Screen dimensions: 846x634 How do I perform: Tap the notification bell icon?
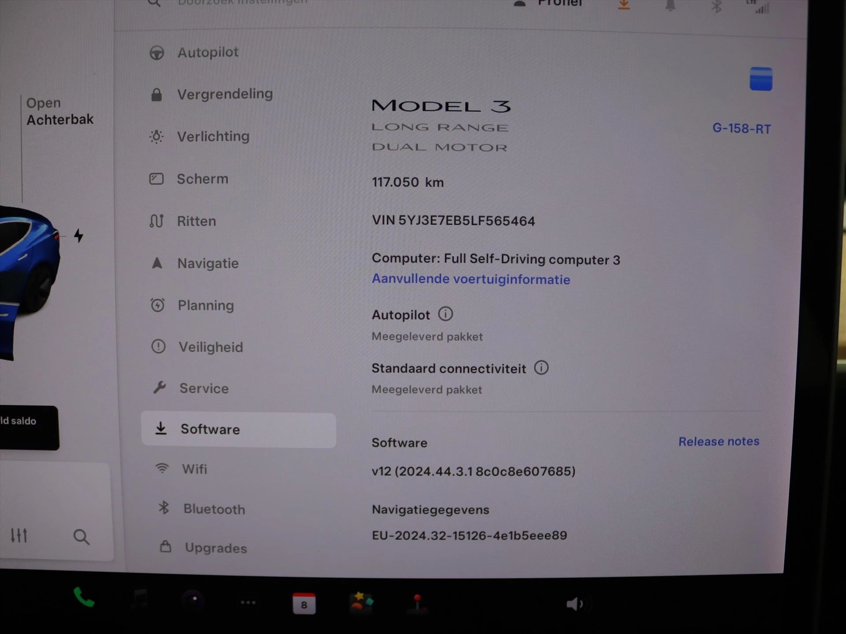tap(670, 5)
